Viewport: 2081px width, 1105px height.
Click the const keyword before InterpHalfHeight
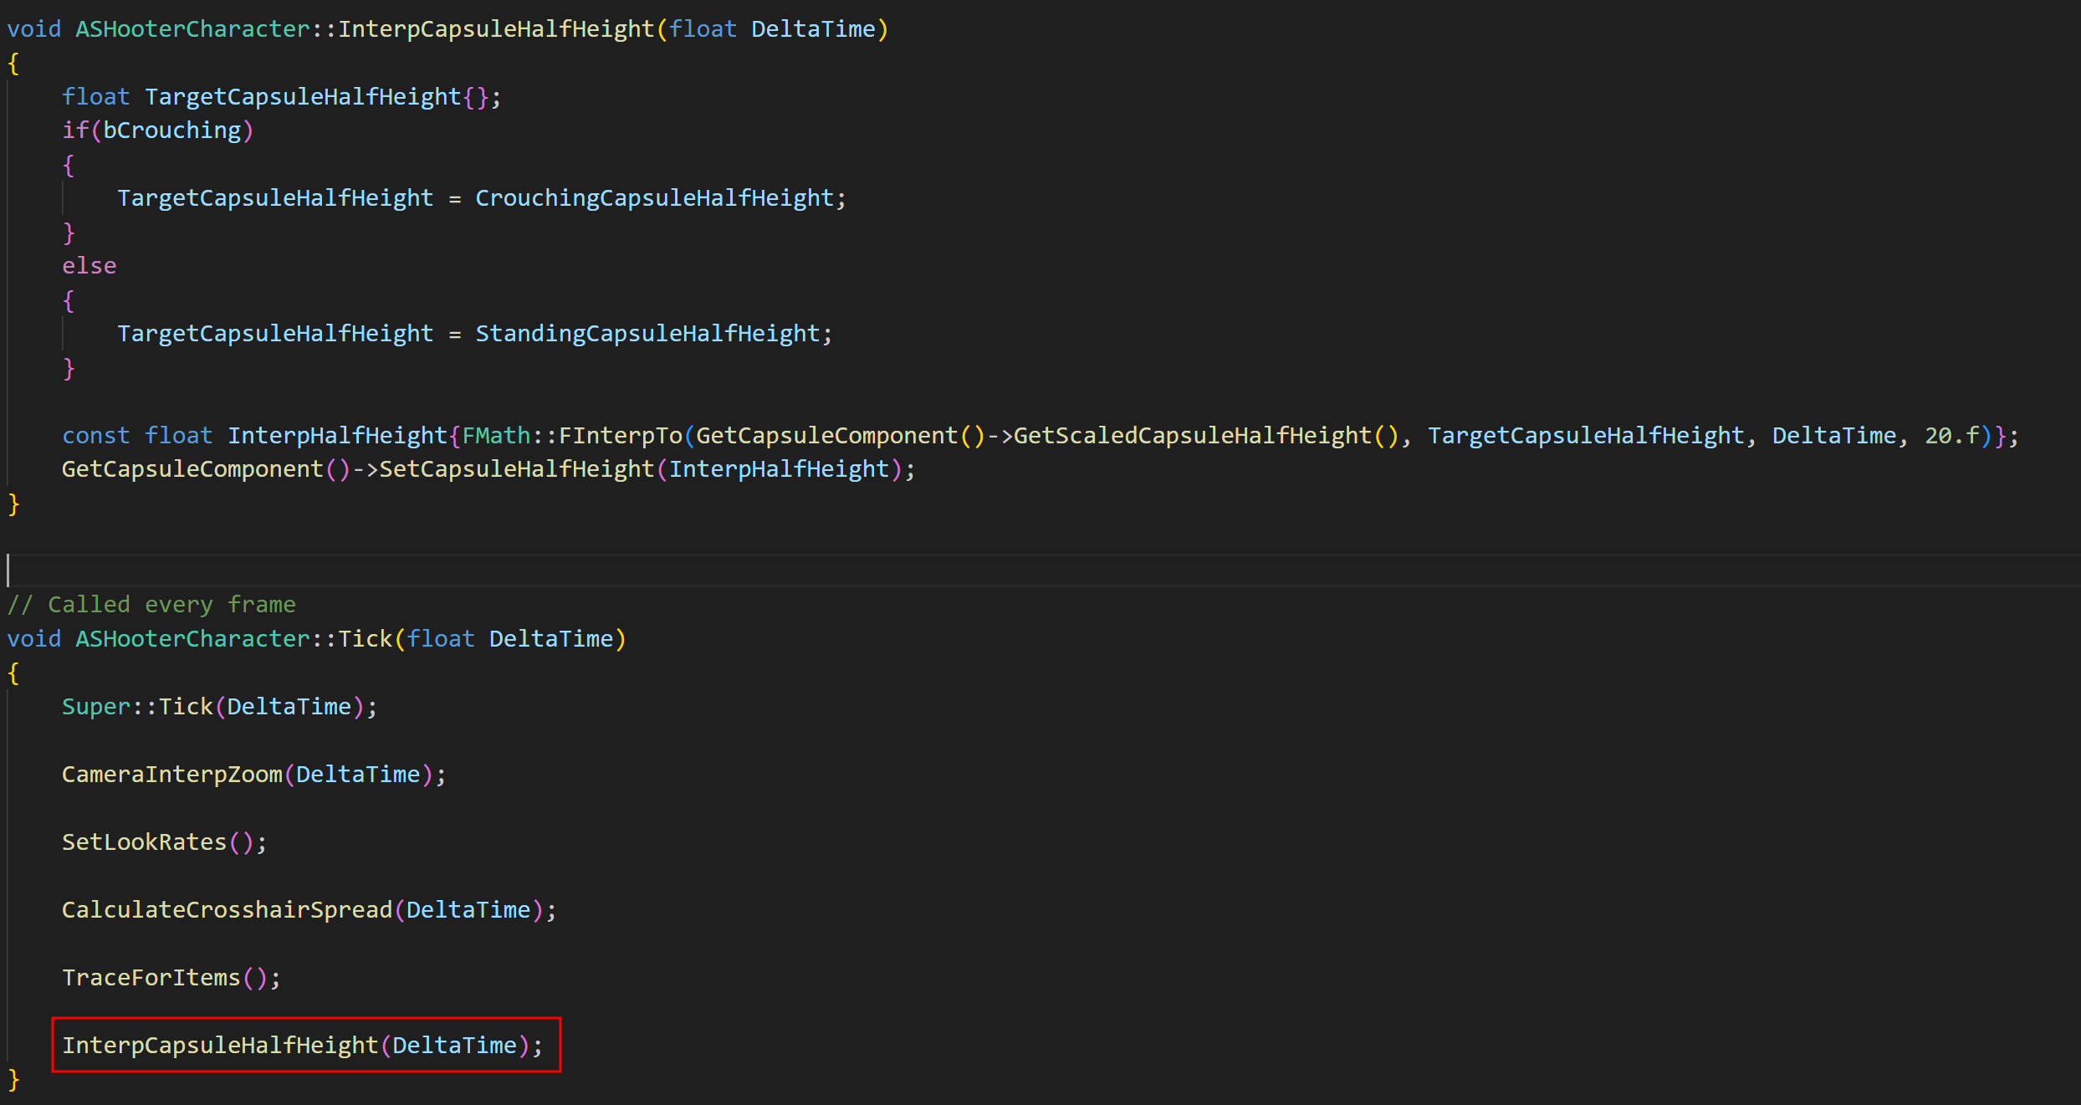95,436
